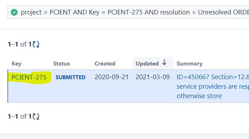Click the Summary column header
The width and height of the screenshot is (249, 139).
[190, 63]
